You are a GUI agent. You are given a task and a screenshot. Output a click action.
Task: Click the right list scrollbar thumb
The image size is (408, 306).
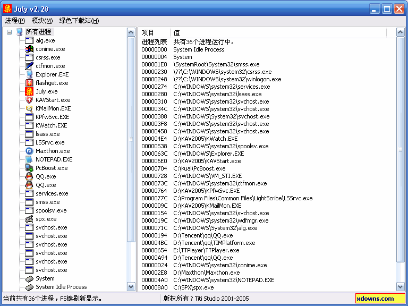[400, 150]
